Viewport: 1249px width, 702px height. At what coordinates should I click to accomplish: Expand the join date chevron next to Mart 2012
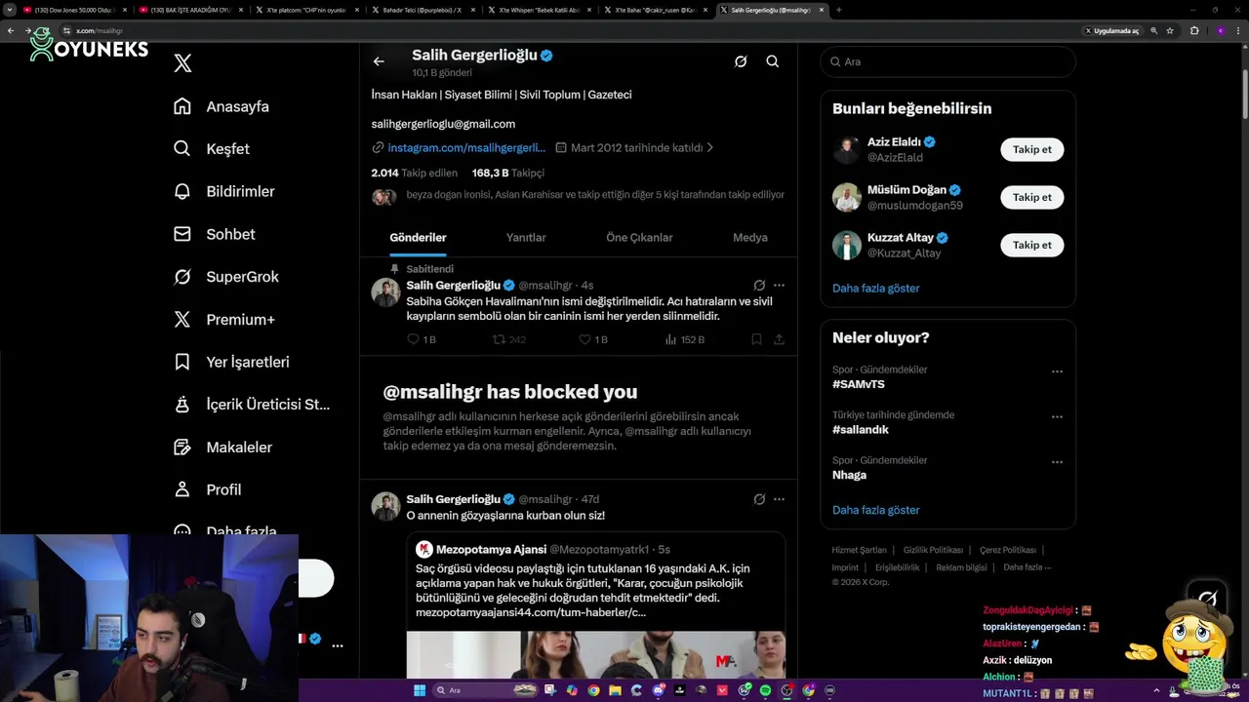pyautogui.click(x=709, y=148)
